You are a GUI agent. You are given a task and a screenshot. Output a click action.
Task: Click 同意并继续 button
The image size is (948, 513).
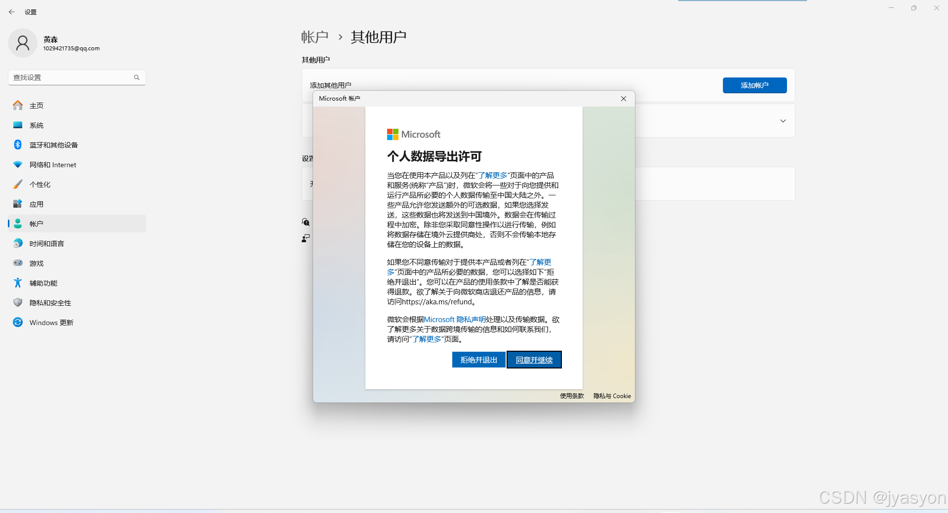(x=534, y=360)
